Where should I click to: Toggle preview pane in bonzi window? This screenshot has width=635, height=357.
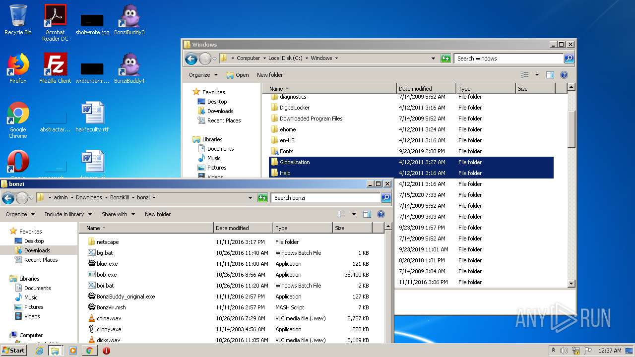tap(367, 214)
